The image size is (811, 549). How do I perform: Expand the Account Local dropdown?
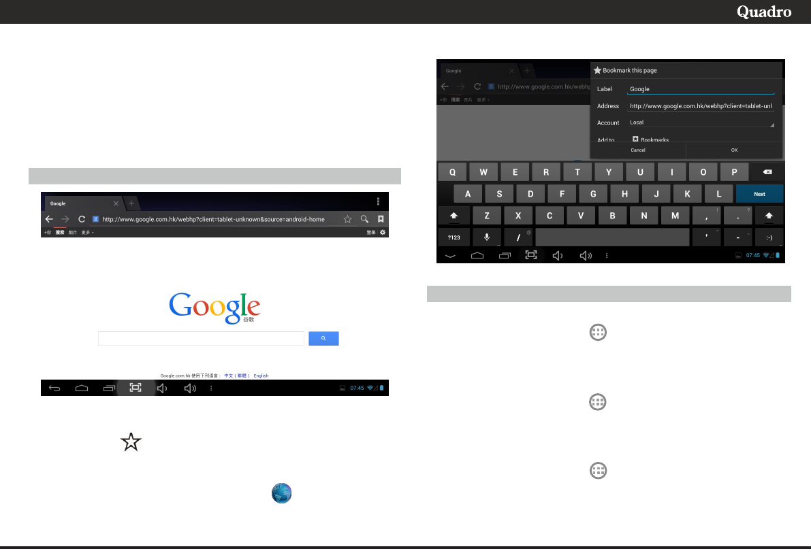(x=701, y=122)
